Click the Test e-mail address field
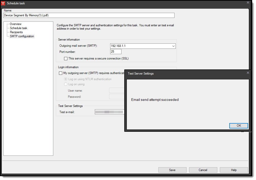 tap(109, 112)
